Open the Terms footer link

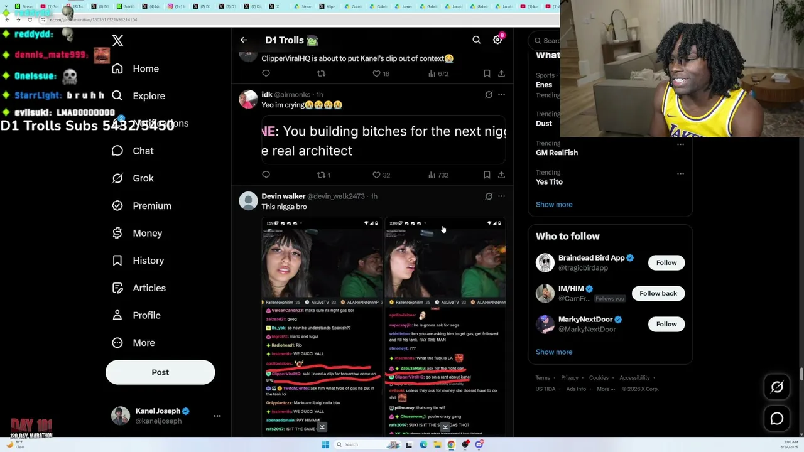543,378
